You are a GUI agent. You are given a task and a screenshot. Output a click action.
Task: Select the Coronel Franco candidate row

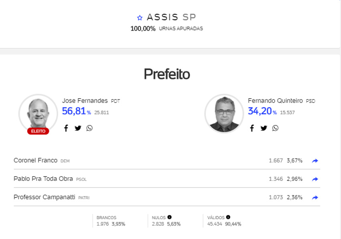(167, 160)
